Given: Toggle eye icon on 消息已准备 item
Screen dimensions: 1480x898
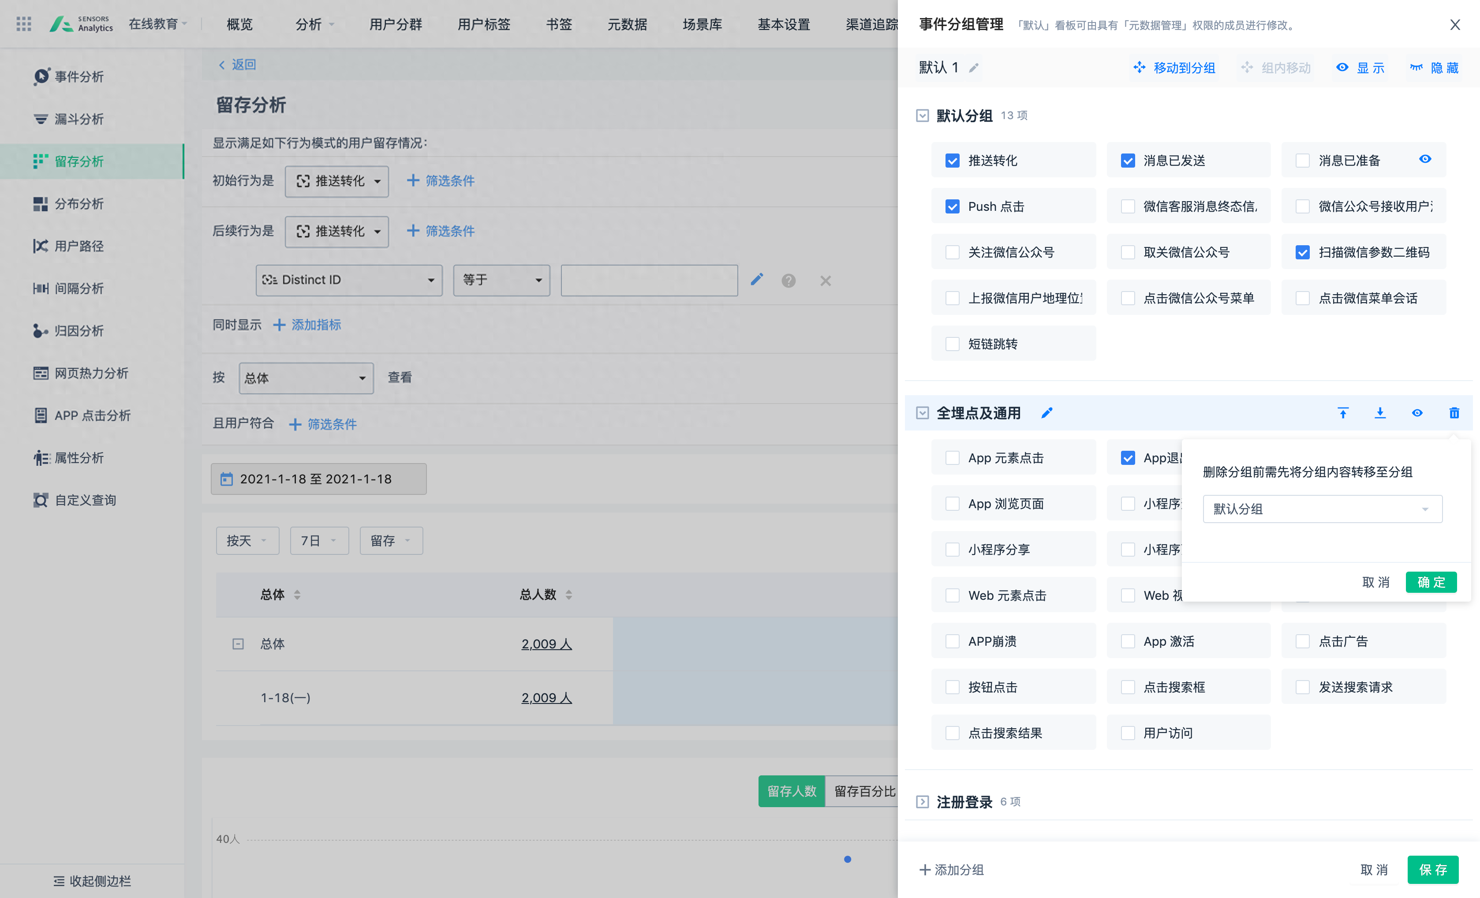Looking at the screenshot, I should click(1425, 159).
